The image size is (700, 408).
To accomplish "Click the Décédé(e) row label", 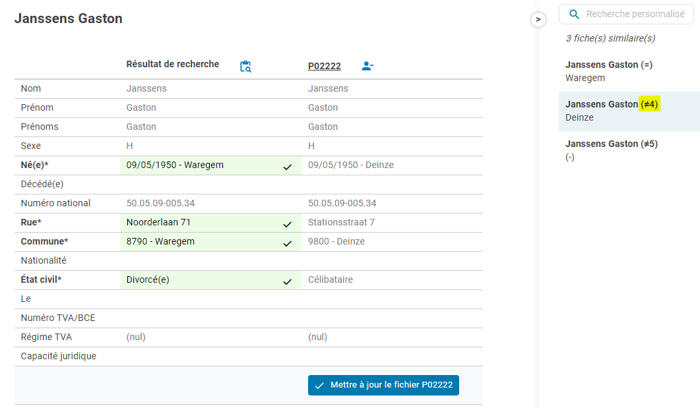I will point(42,184).
